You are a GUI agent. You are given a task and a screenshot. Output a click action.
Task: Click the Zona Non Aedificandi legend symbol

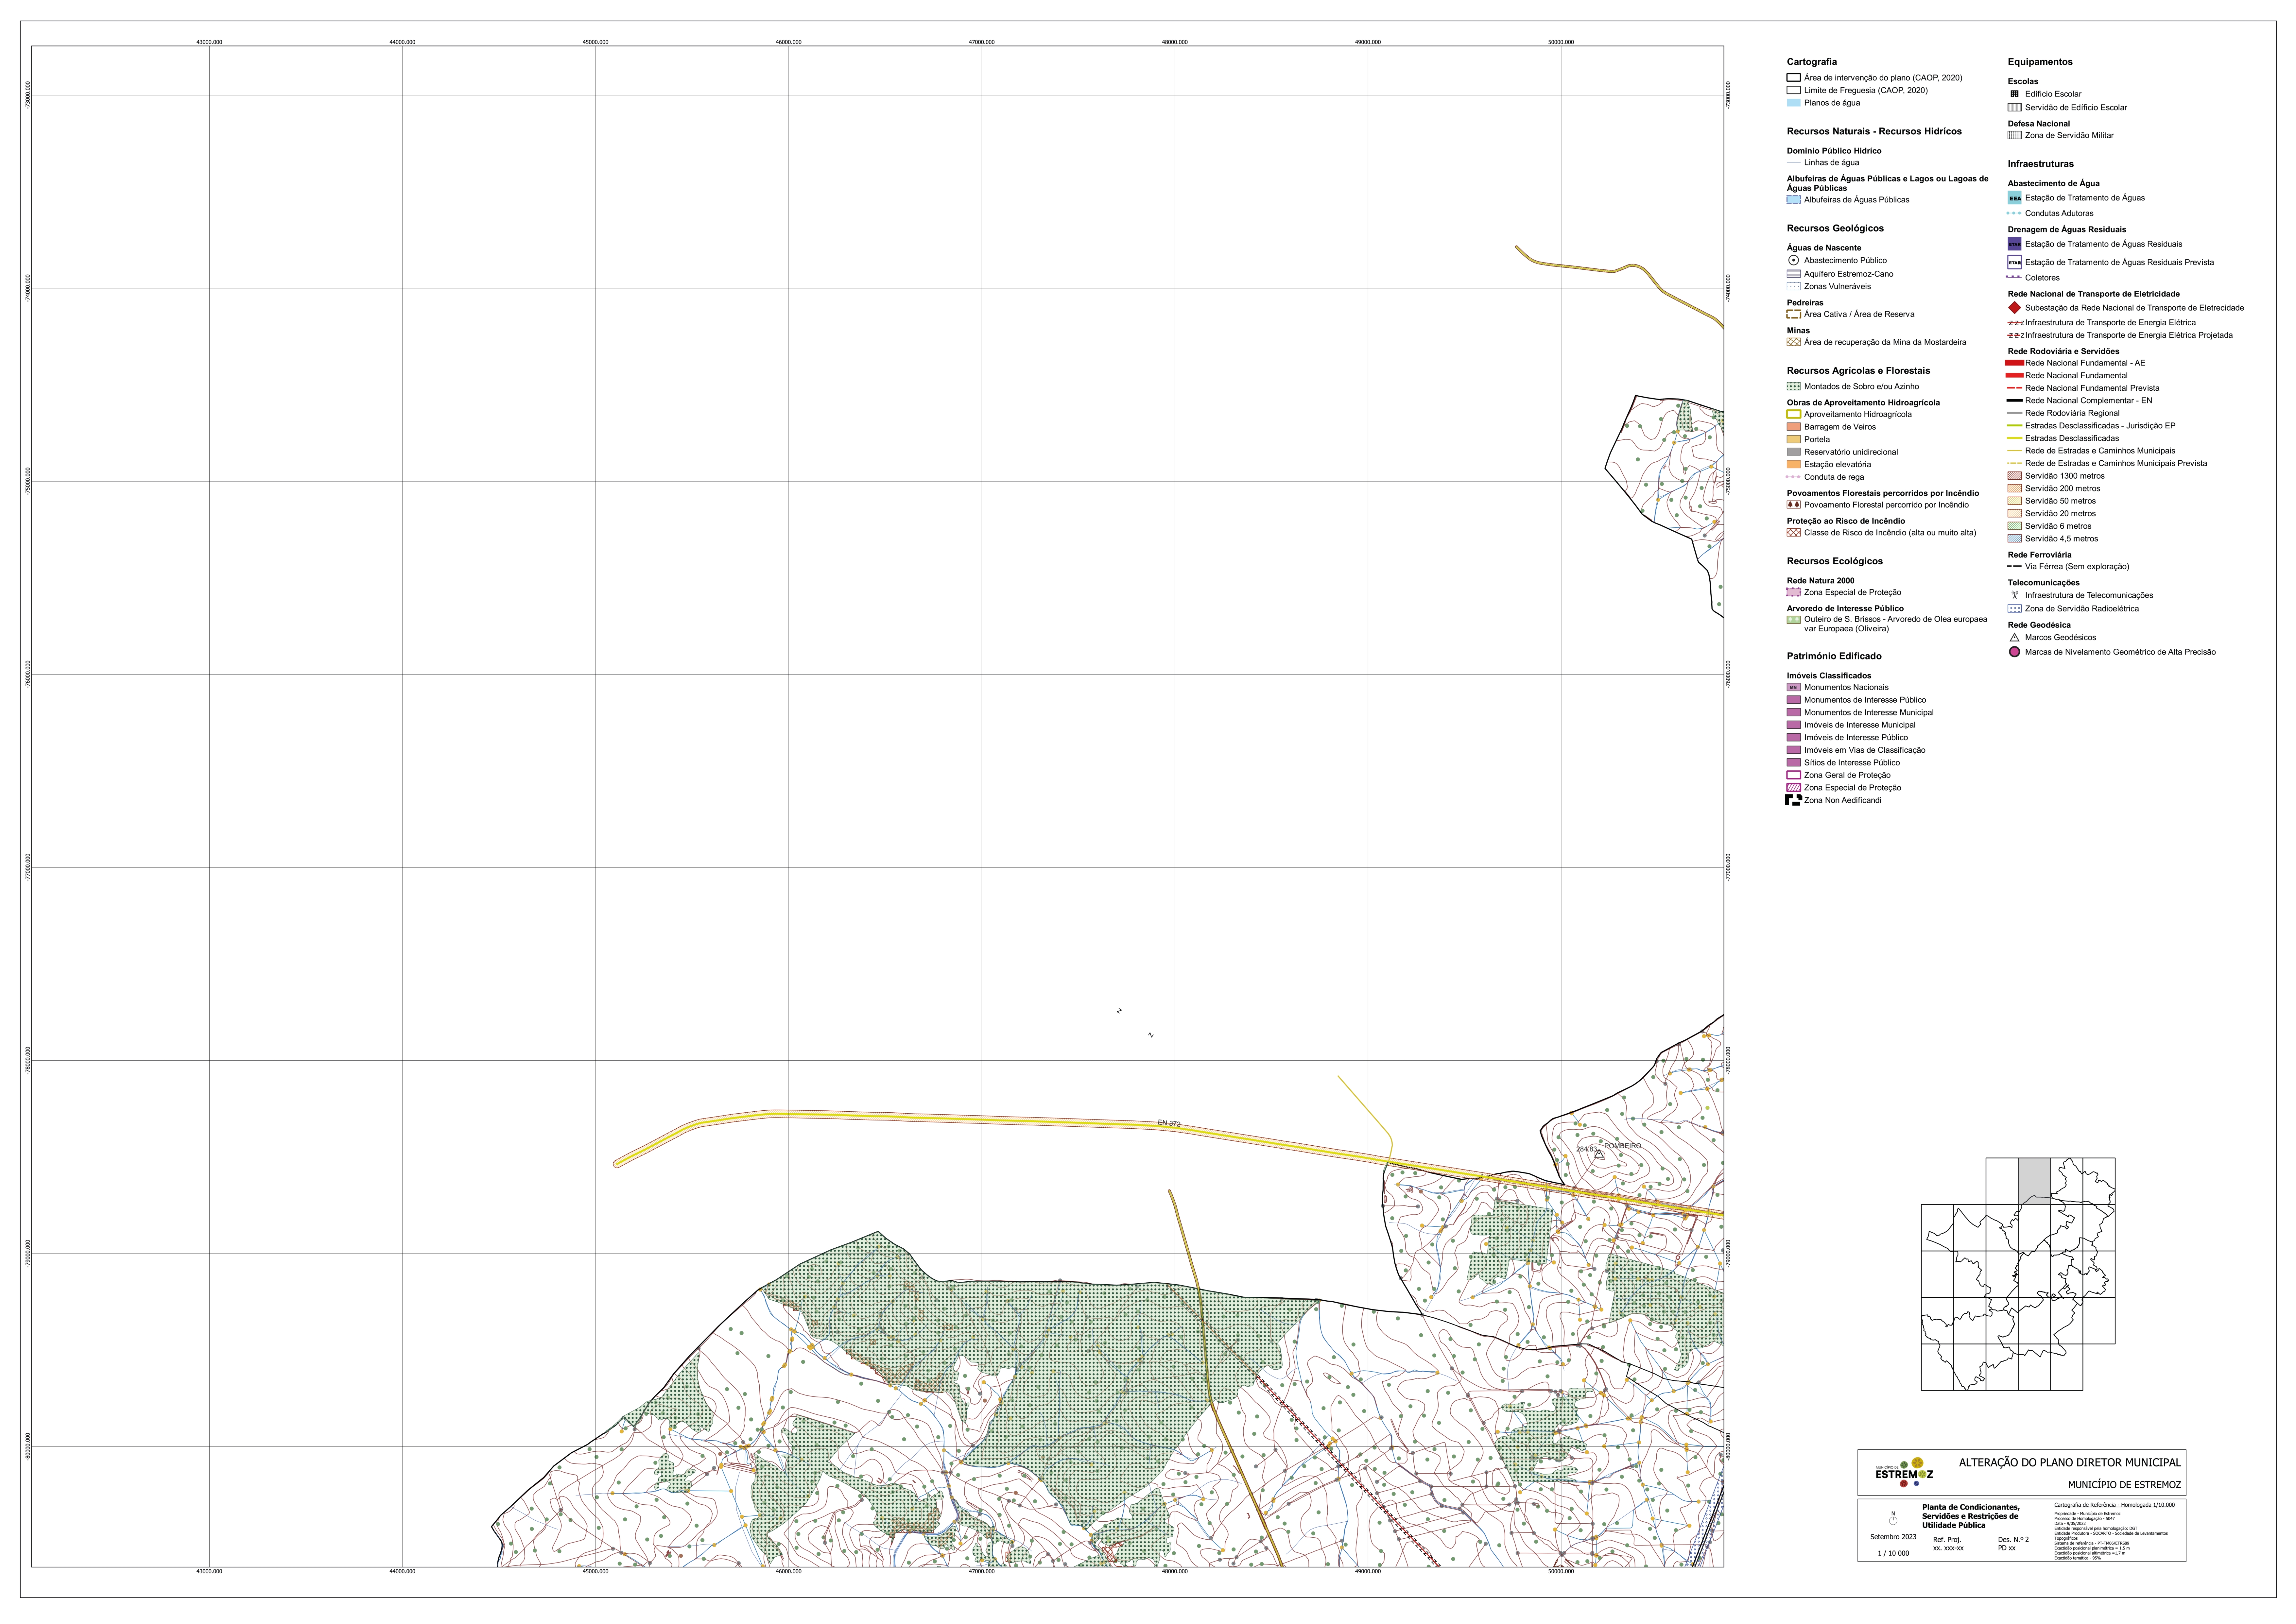(x=1793, y=800)
